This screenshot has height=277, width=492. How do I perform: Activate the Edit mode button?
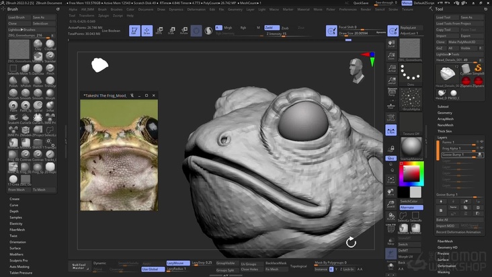pyautogui.click(x=134, y=30)
